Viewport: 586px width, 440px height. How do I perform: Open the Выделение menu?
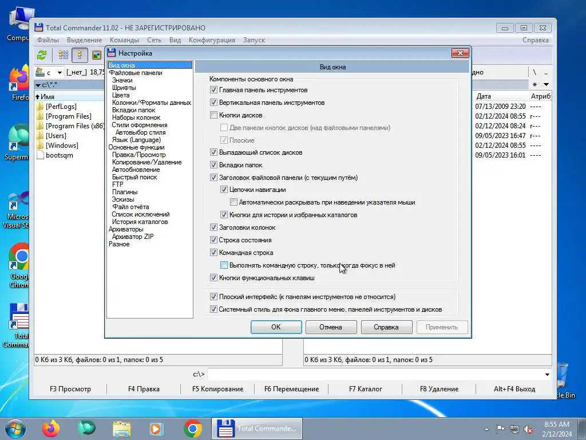click(85, 40)
